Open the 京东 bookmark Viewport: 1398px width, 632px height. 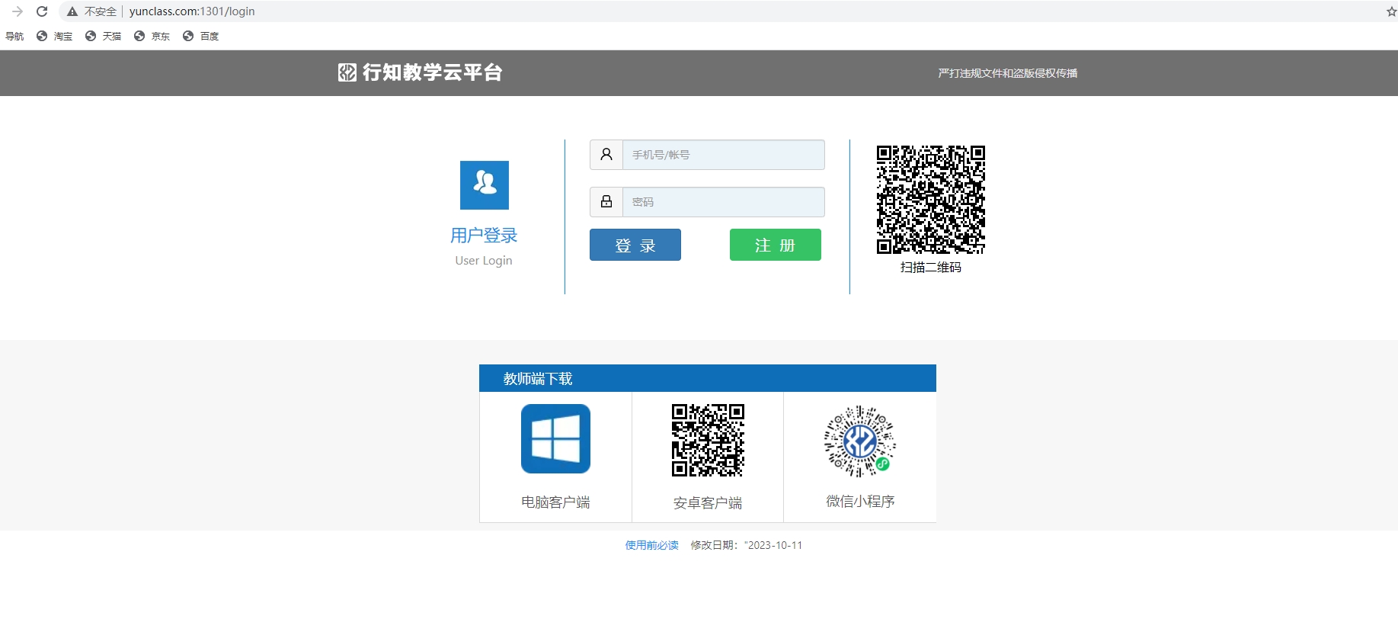click(x=152, y=36)
